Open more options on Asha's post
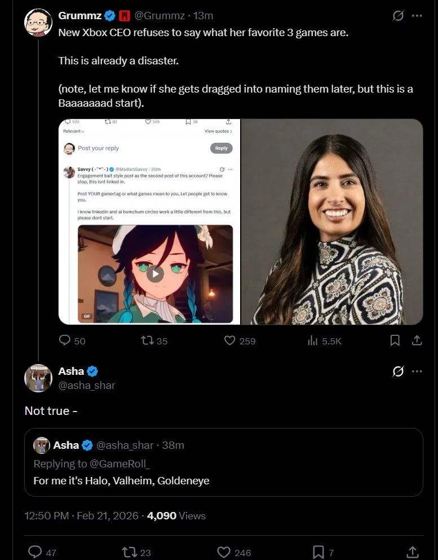Screen dimensions: 438x560 (x=417, y=371)
